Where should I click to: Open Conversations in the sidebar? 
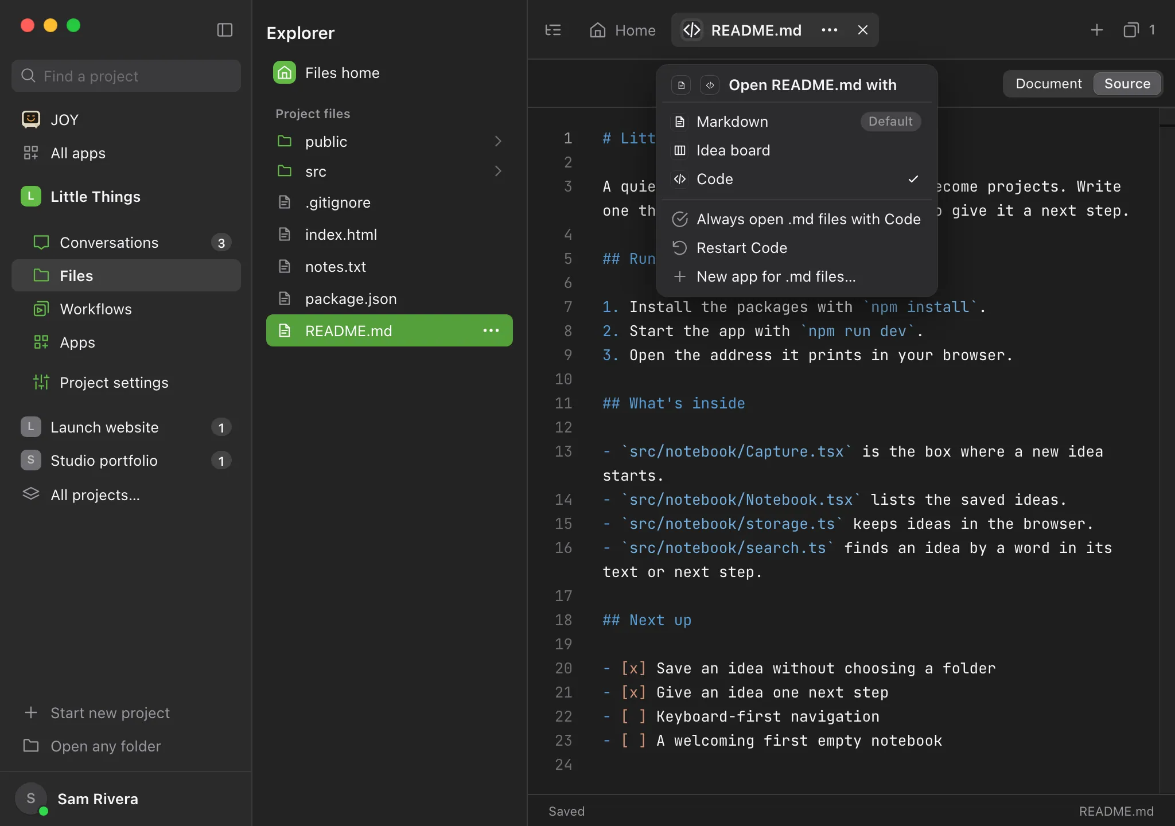[126, 243]
